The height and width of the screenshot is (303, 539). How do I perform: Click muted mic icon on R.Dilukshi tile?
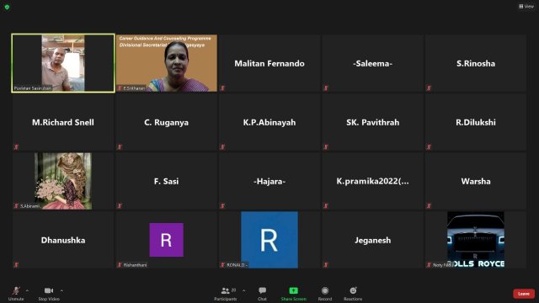point(429,147)
